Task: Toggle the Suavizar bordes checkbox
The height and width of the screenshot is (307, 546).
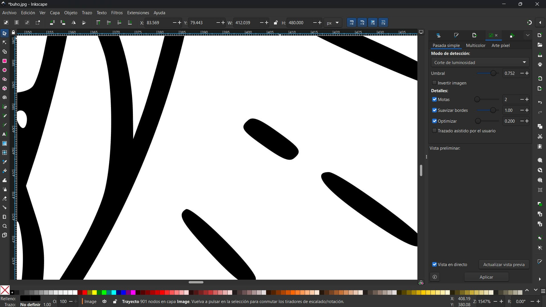Action: point(434,110)
